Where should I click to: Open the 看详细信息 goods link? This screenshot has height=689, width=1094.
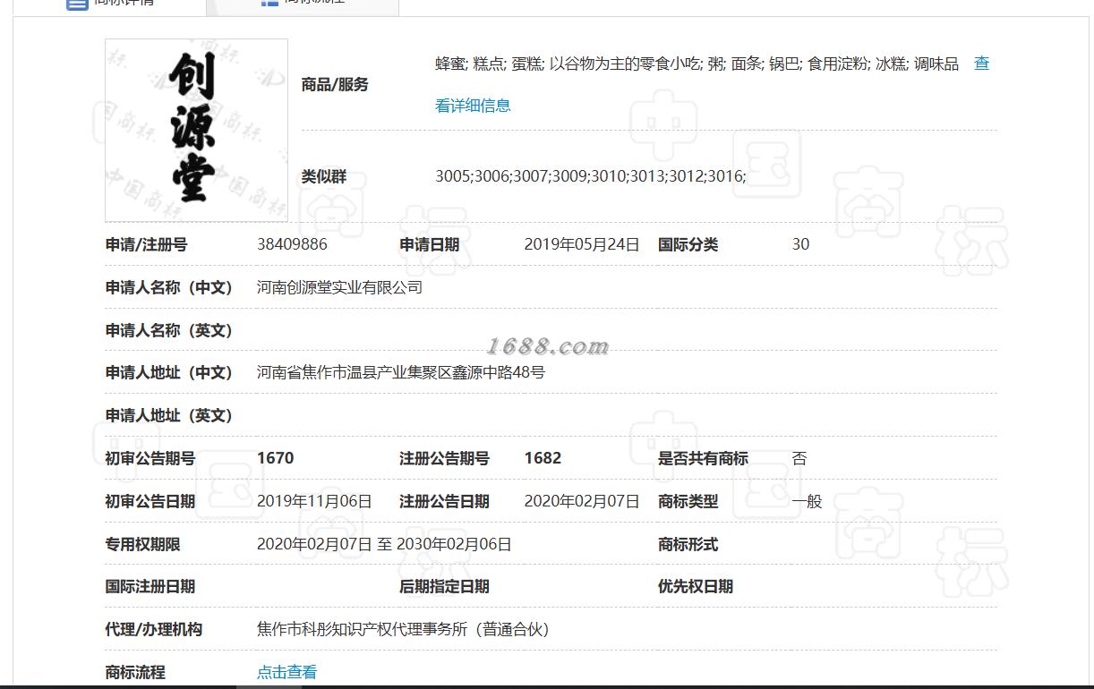tap(473, 106)
